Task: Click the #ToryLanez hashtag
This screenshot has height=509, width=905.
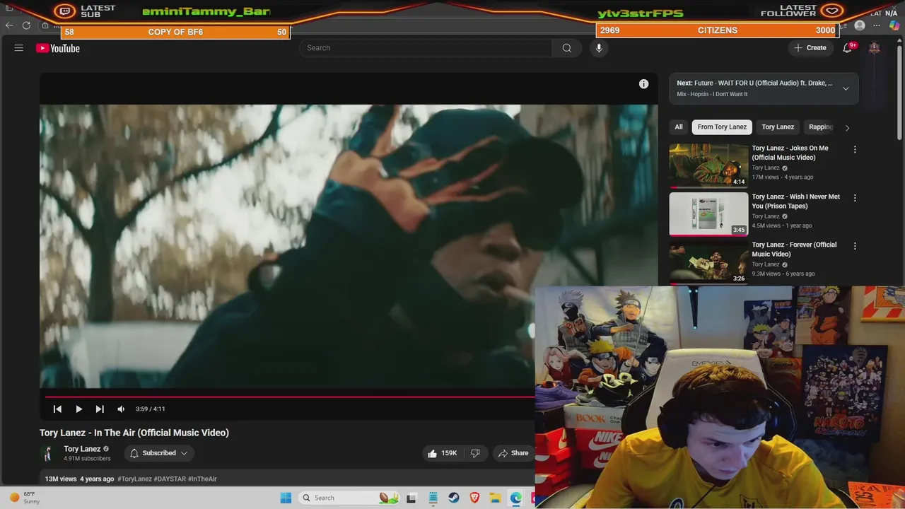Action: pyautogui.click(x=134, y=479)
